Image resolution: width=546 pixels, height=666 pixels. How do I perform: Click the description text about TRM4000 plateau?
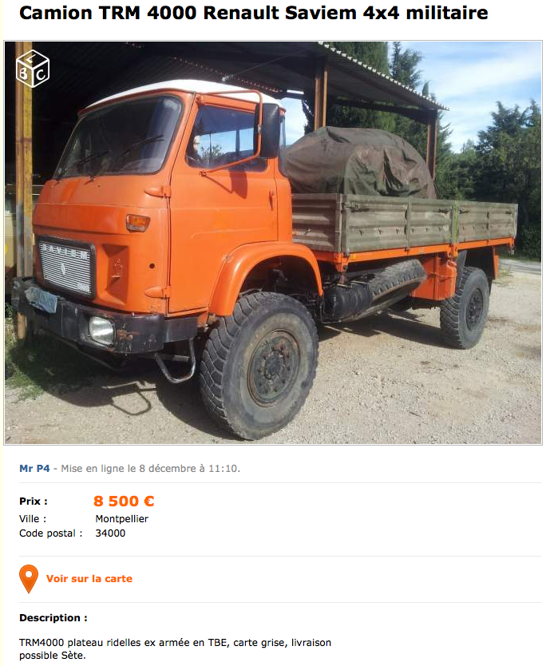pos(175,649)
